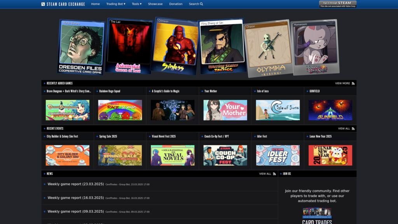Open Brave Dungeon + Dark Witch's Story title
This screenshot has width=398, height=224.
click(x=69, y=91)
